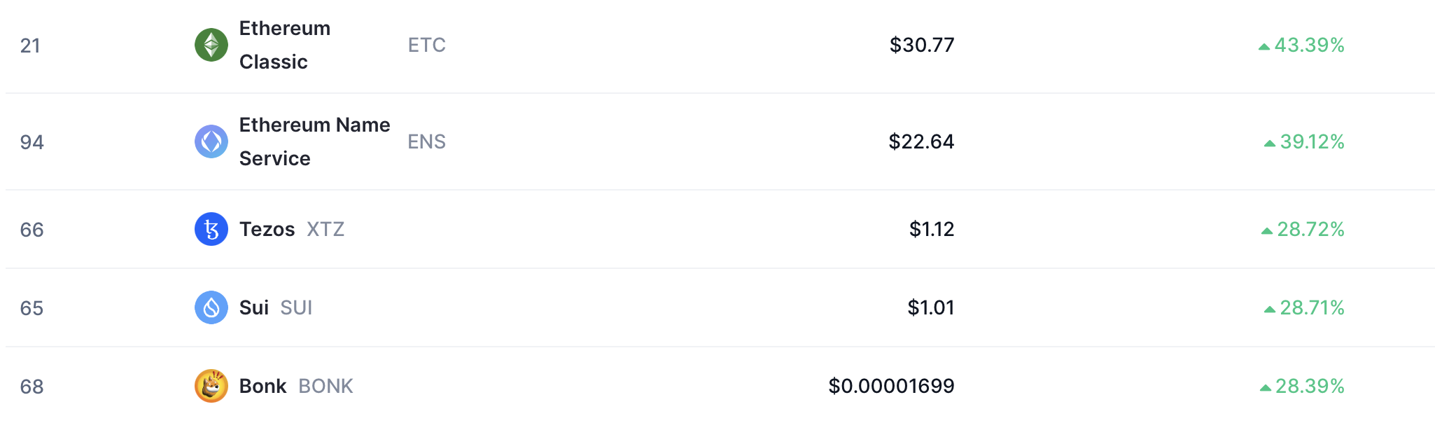Click the $0.00001699 Bonk price
This screenshot has width=1435, height=423.
(890, 386)
